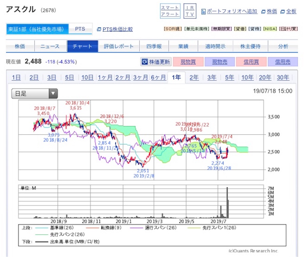This screenshot has width=304, height=257.
Task: Open the 株主優待 tab
Action: (x=250, y=46)
